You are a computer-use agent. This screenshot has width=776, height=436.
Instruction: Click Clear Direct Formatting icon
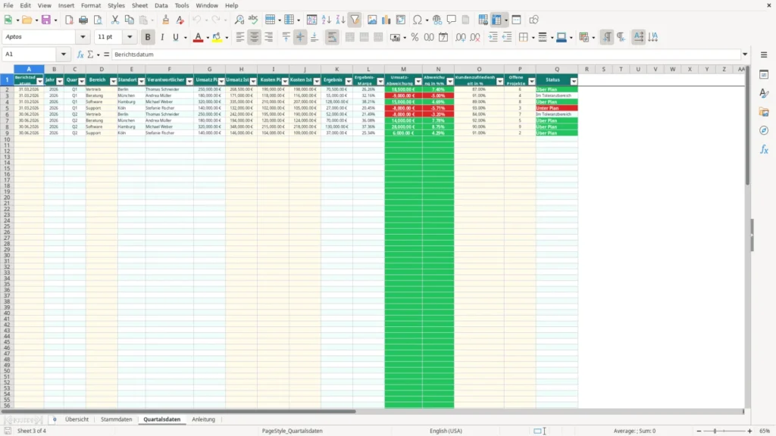coord(180,20)
